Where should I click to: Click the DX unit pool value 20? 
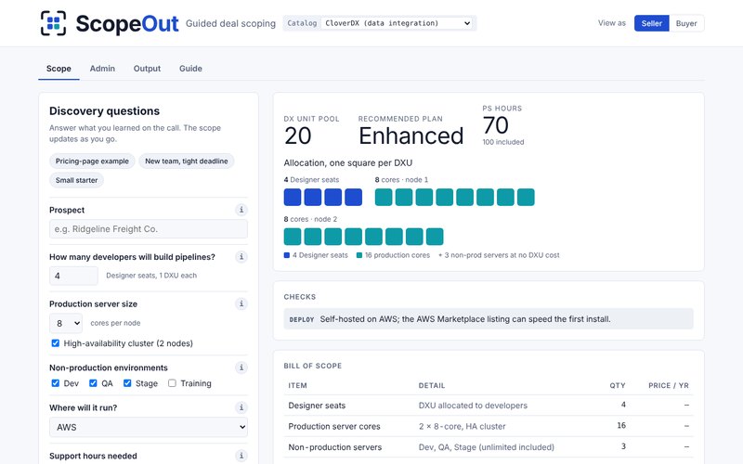click(297, 135)
